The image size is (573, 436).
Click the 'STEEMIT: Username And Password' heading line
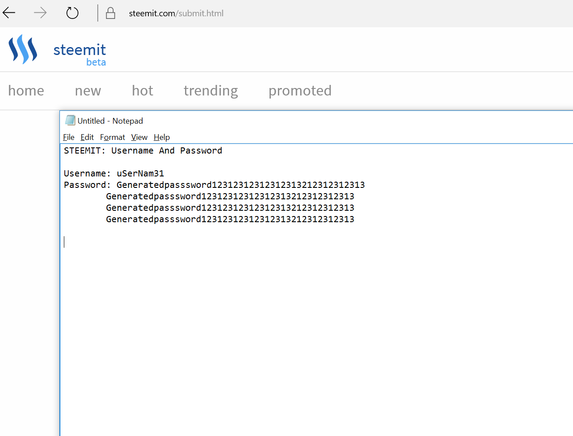coord(143,150)
